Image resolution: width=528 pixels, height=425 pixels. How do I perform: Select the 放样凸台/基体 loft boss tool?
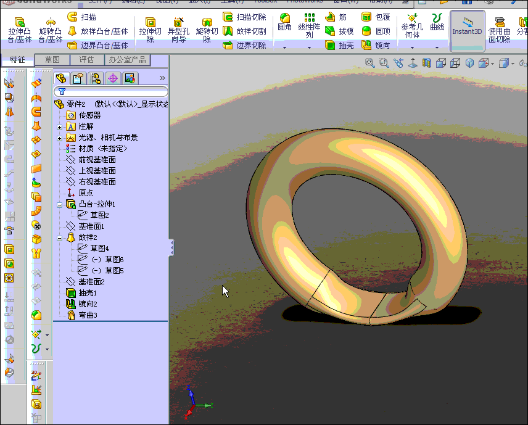(97, 31)
